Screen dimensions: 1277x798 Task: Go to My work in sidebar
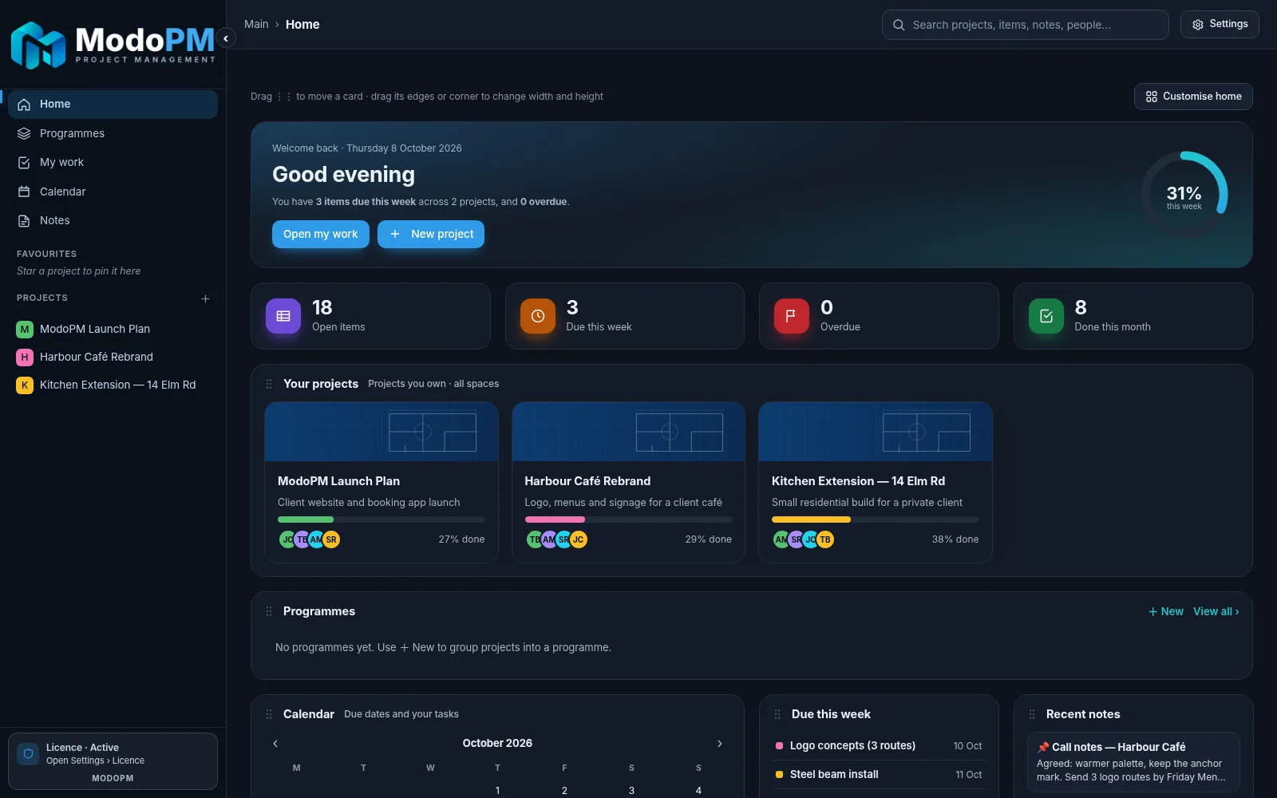coord(113,162)
